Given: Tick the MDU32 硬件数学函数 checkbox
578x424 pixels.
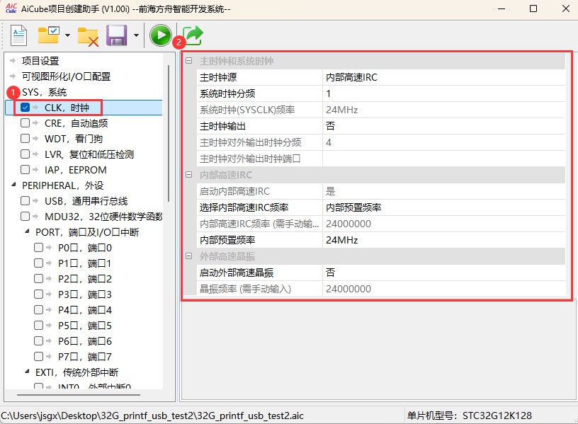Looking at the screenshot, I should (x=25, y=216).
